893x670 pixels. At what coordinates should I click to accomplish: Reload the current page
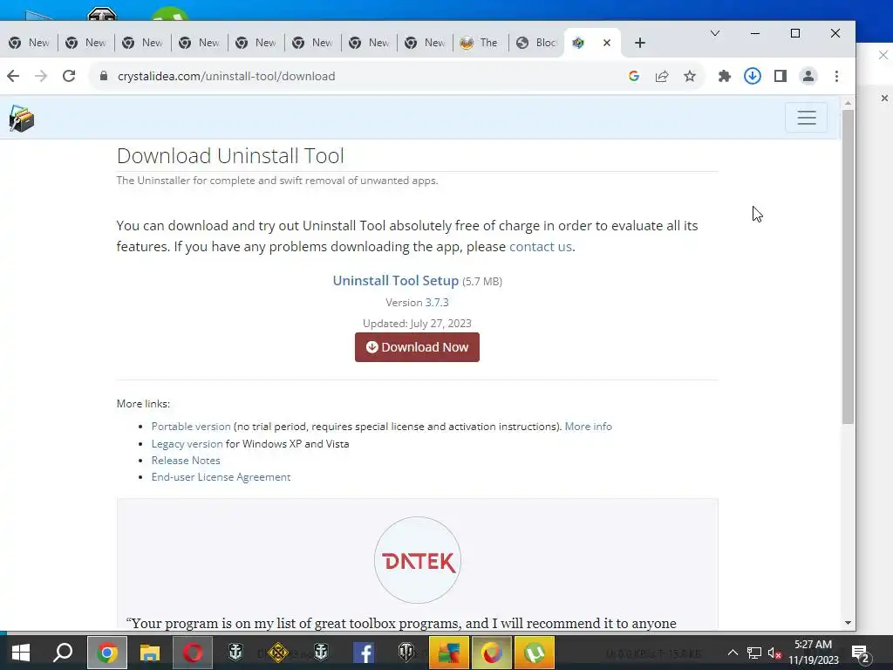pos(69,76)
